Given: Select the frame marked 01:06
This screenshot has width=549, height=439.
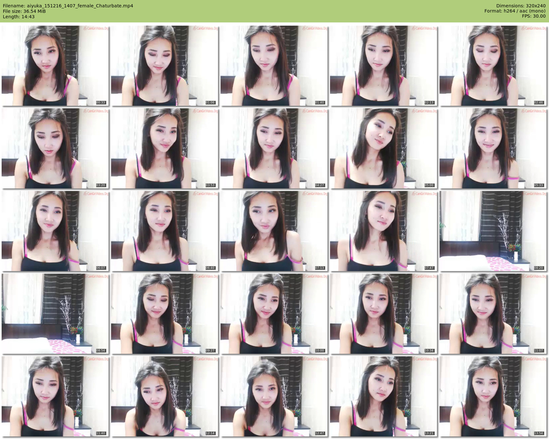Looking at the screenshot, I should pyautogui.click(x=164, y=66).
